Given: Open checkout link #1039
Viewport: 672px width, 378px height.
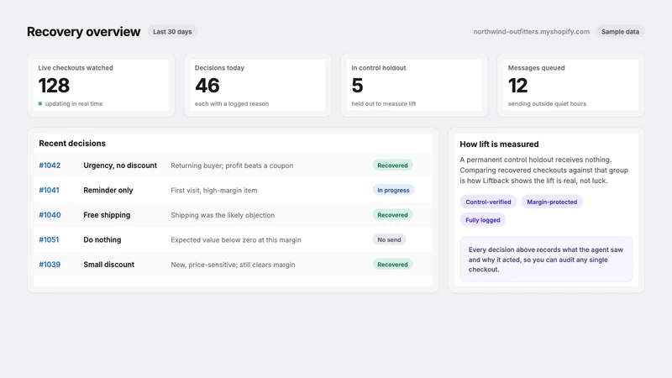Looking at the screenshot, I should [50, 265].
